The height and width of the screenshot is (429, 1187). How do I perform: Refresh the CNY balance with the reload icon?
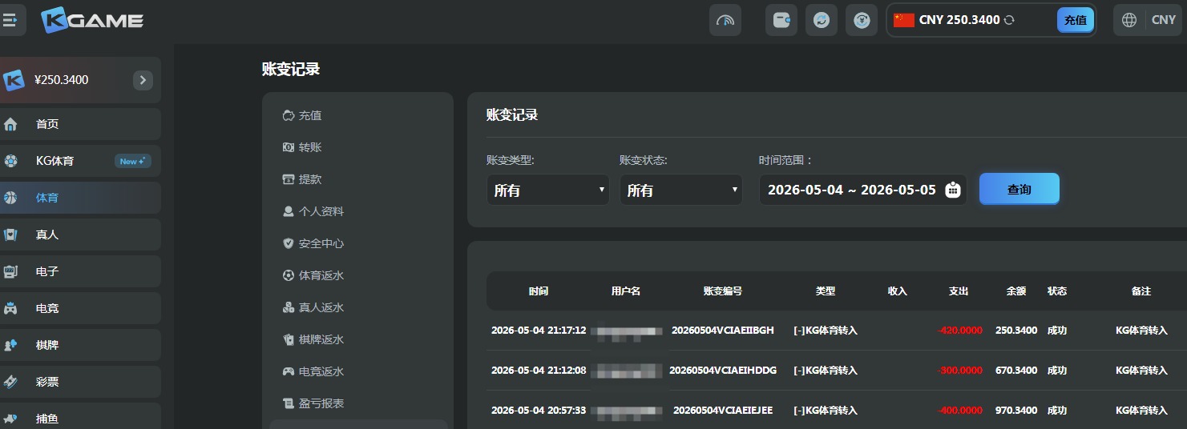click(x=1009, y=20)
